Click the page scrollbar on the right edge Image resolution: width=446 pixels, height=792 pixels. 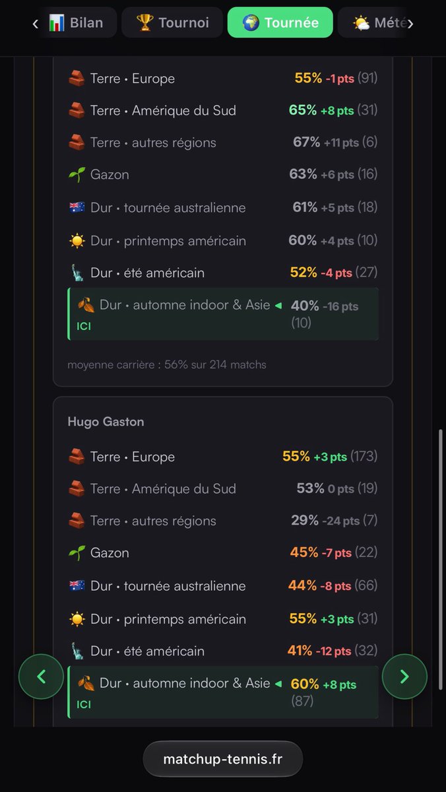(x=441, y=560)
